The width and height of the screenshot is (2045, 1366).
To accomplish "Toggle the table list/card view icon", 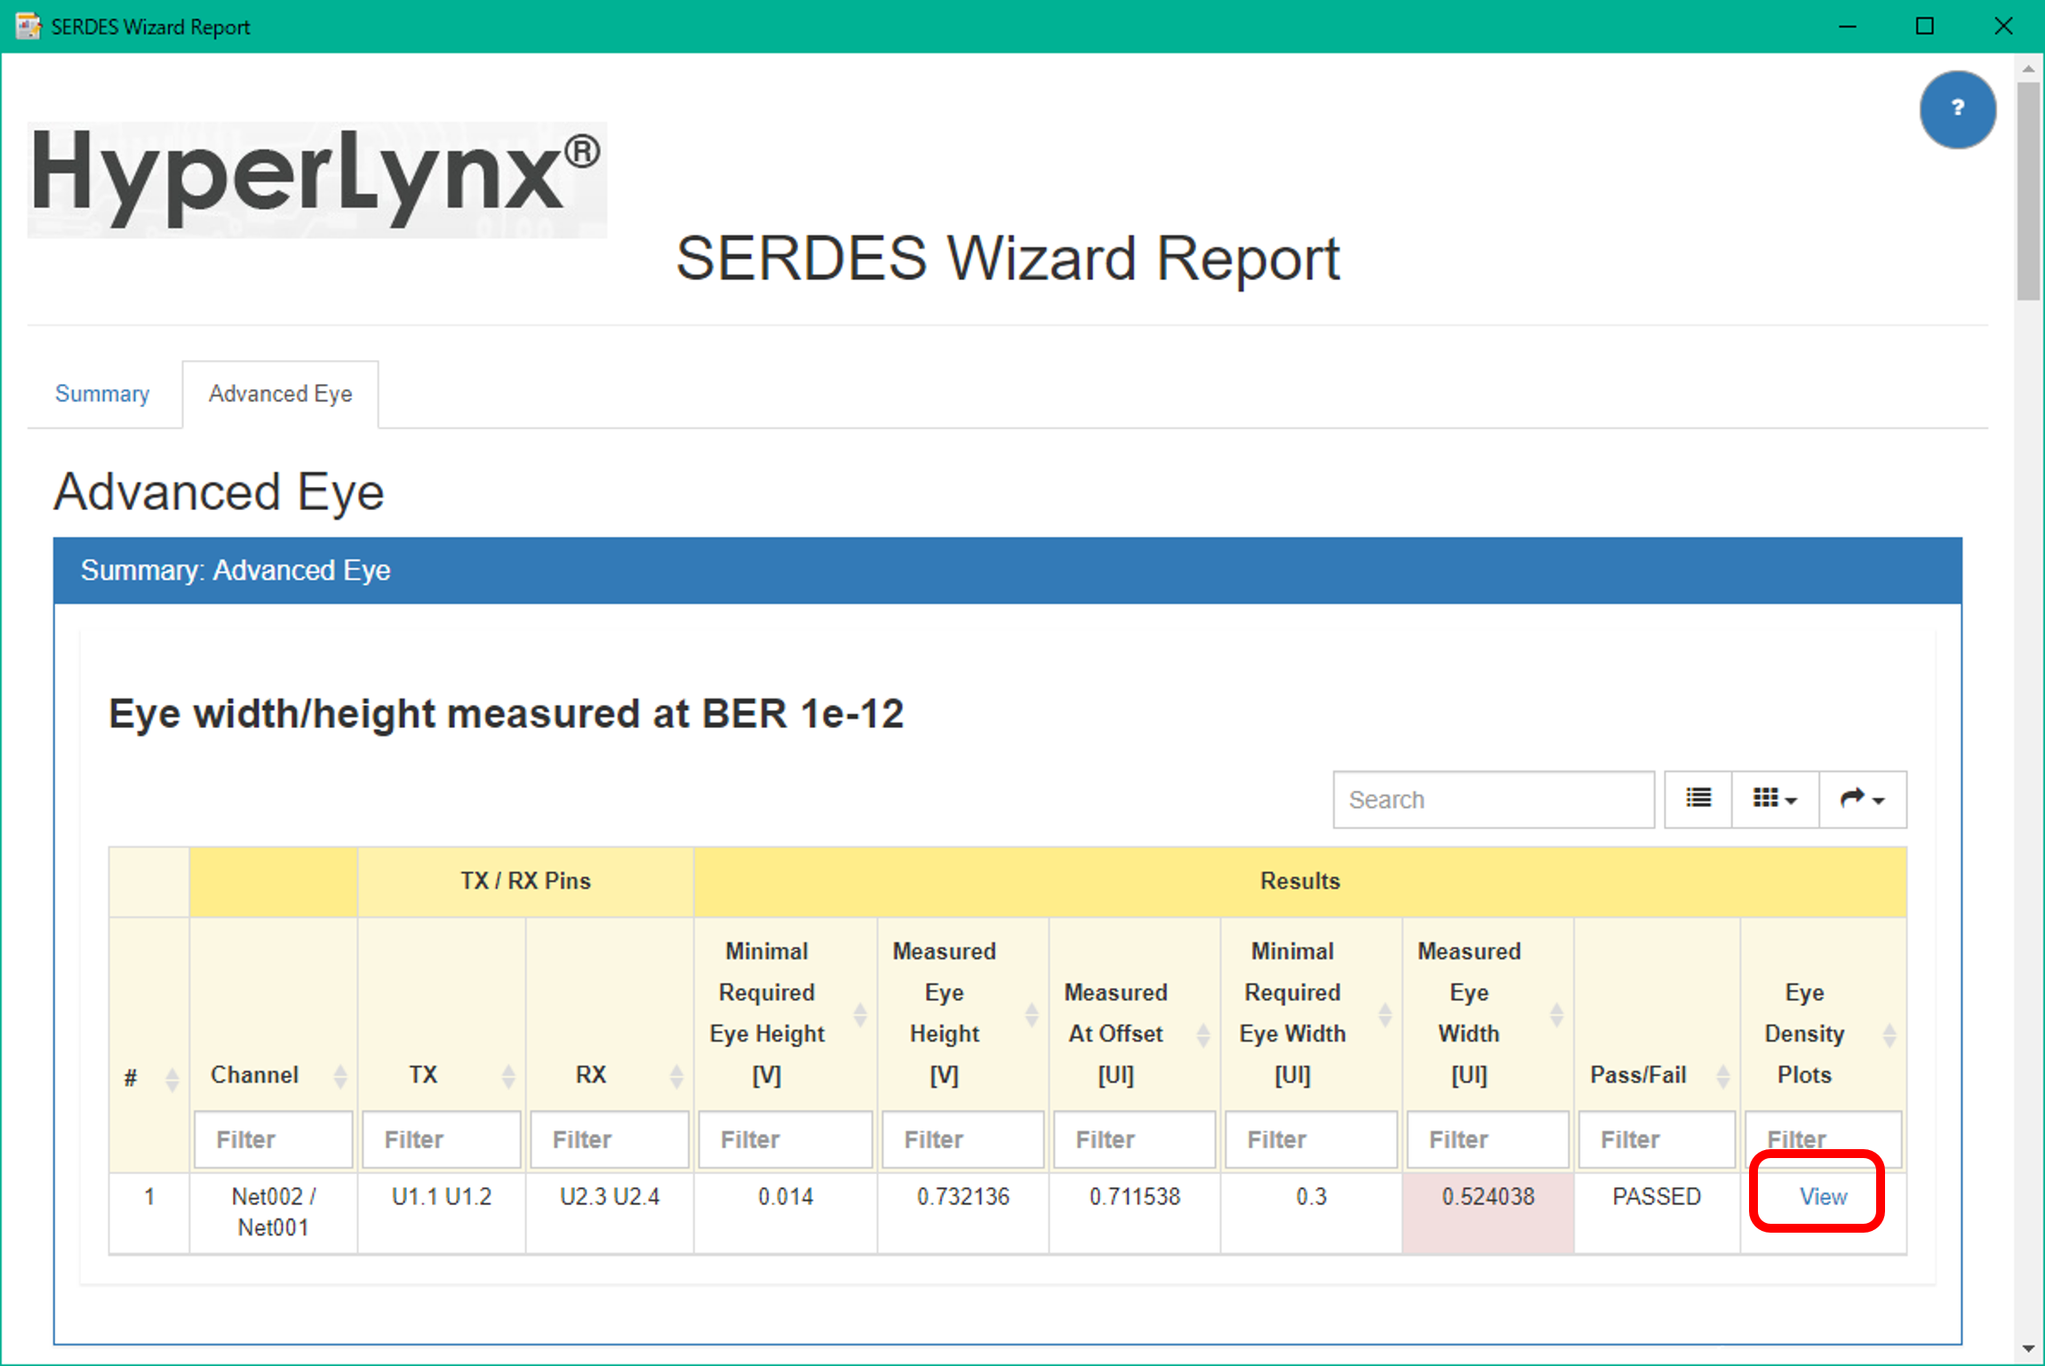I will pyautogui.click(x=1698, y=799).
